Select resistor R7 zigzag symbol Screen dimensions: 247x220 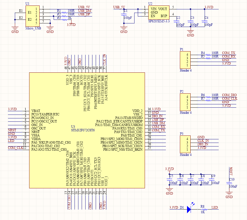click(x=208, y=101)
